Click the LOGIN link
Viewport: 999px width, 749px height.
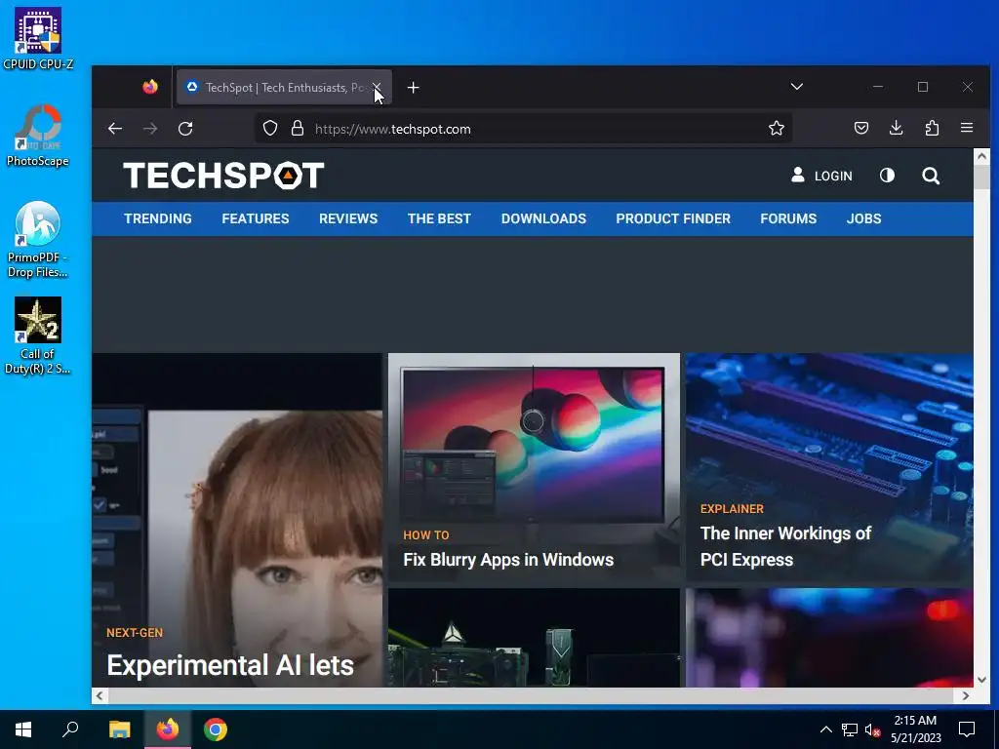[821, 176]
